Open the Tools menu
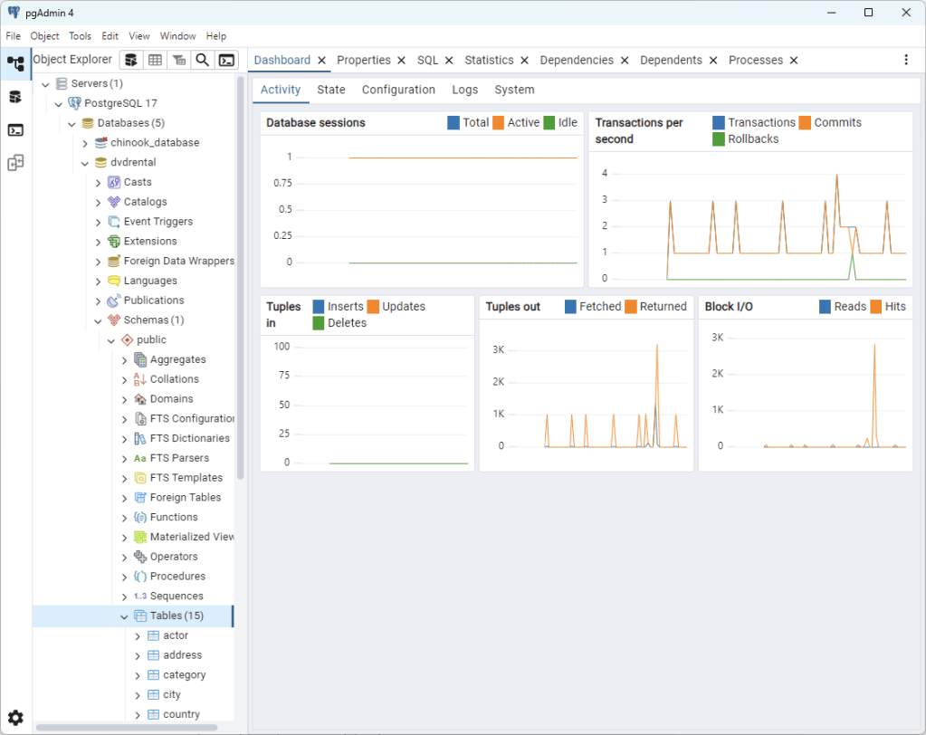The height and width of the screenshot is (735, 926). pyautogui.click(x=80, y=36)
